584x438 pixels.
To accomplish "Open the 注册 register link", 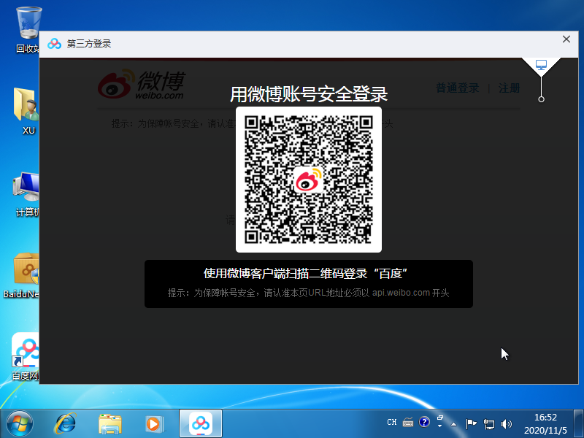I will click(509, 88).
